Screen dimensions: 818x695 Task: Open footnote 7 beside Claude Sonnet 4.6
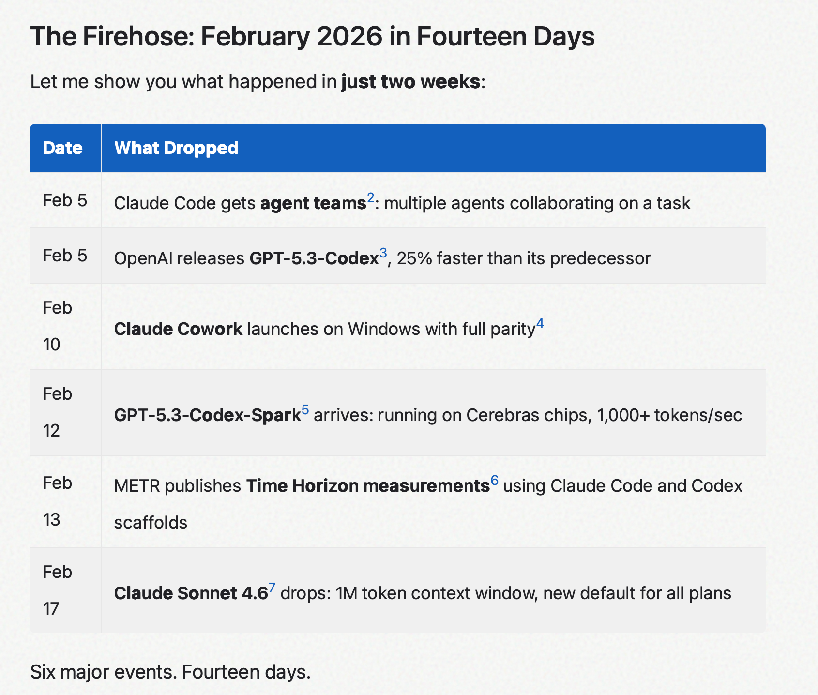(272, 588)
